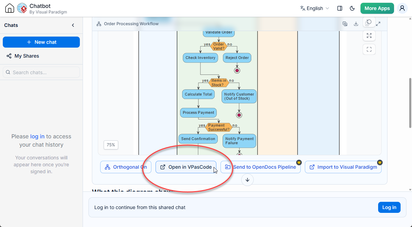Click the share icon beside My Shares

[x=9, y=56]
